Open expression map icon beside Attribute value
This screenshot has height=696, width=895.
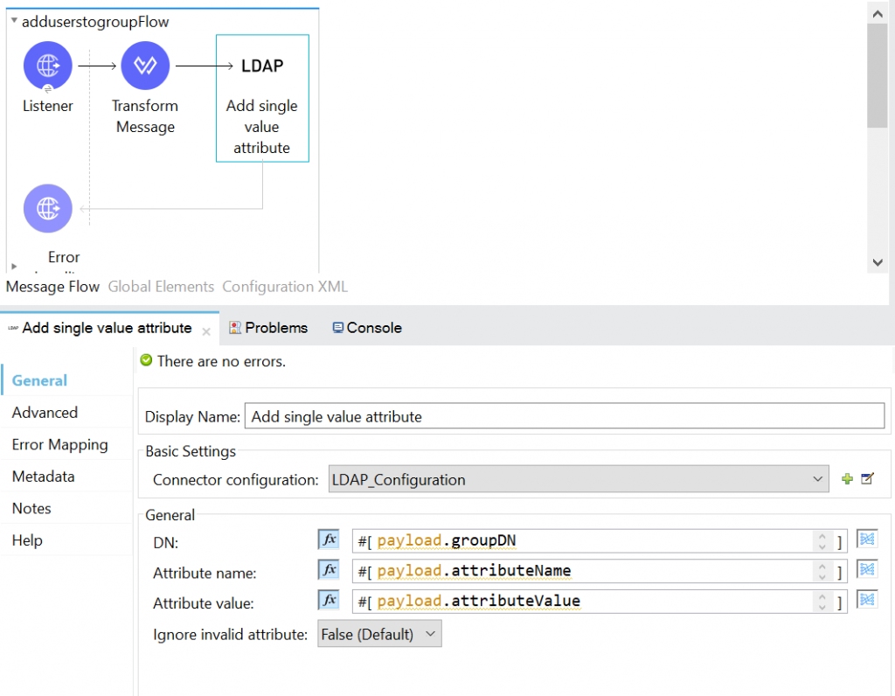pos(867,600)
